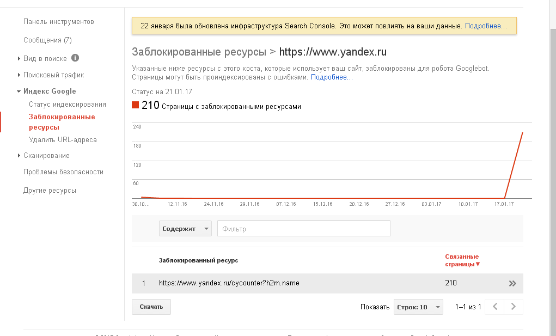Open Панель инструментов in sidebar
556x336 pixels.
coord(58,22)
